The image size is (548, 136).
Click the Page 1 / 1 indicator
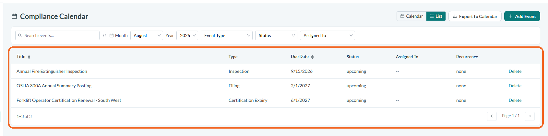511,116
